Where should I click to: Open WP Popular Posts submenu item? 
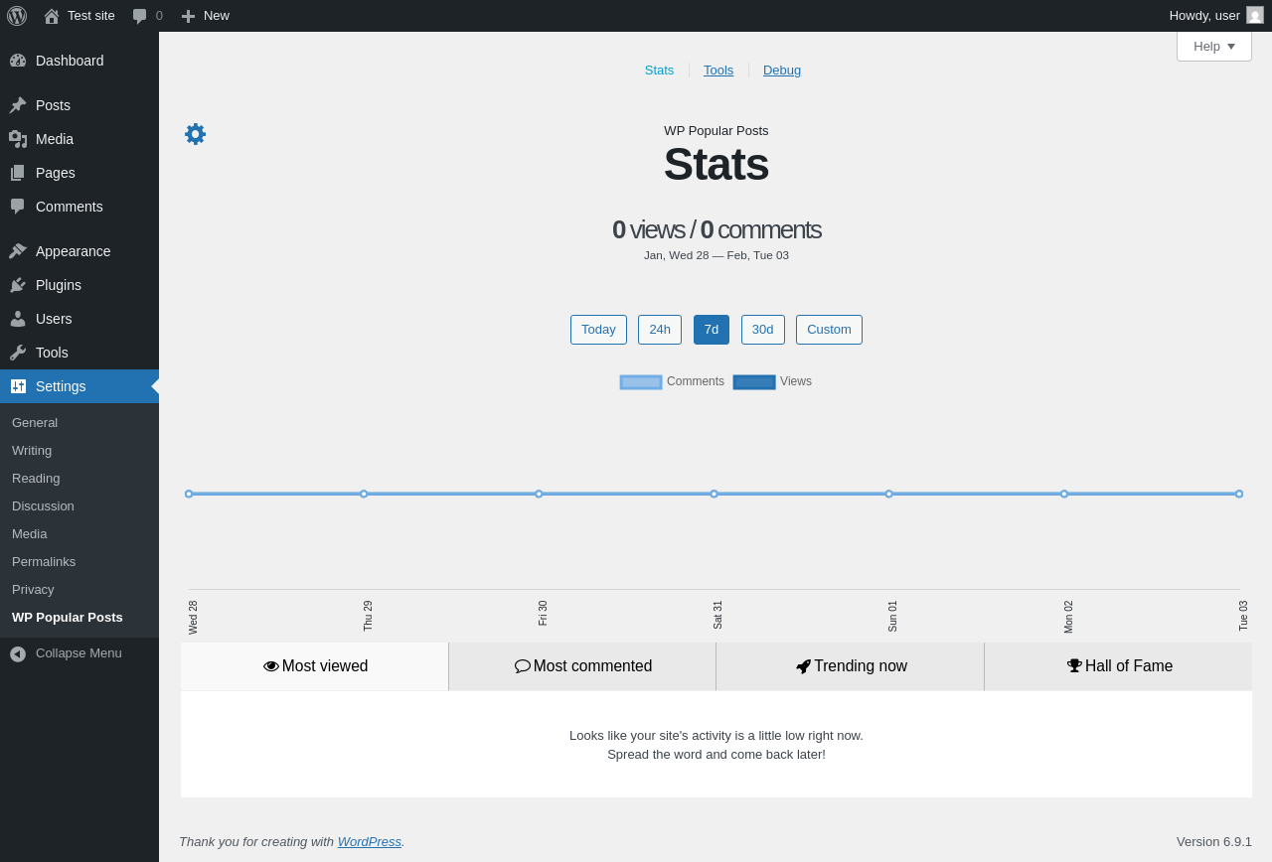pos(79,617)
